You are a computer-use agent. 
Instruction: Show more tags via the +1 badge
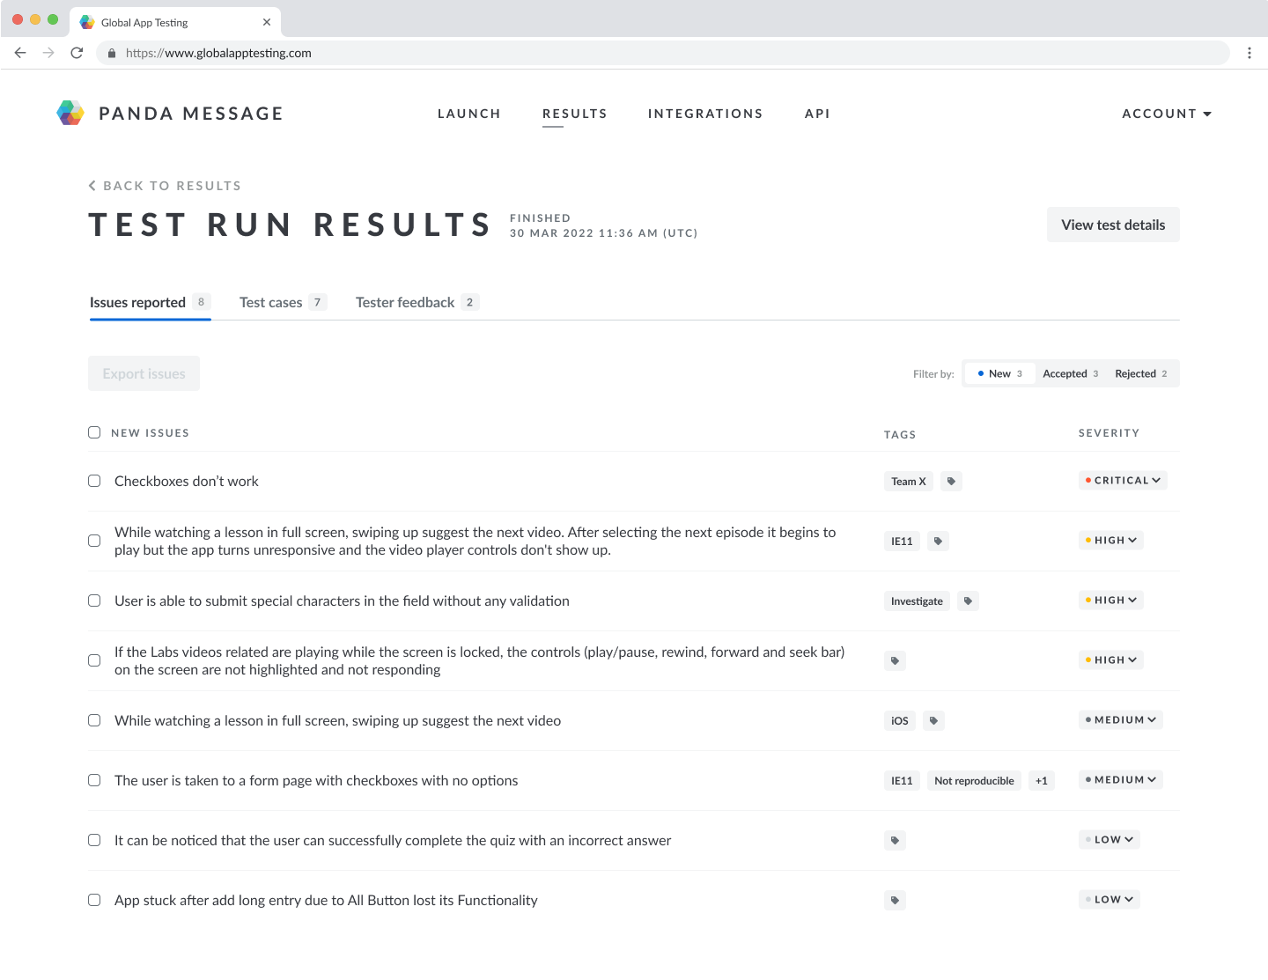1042,780
